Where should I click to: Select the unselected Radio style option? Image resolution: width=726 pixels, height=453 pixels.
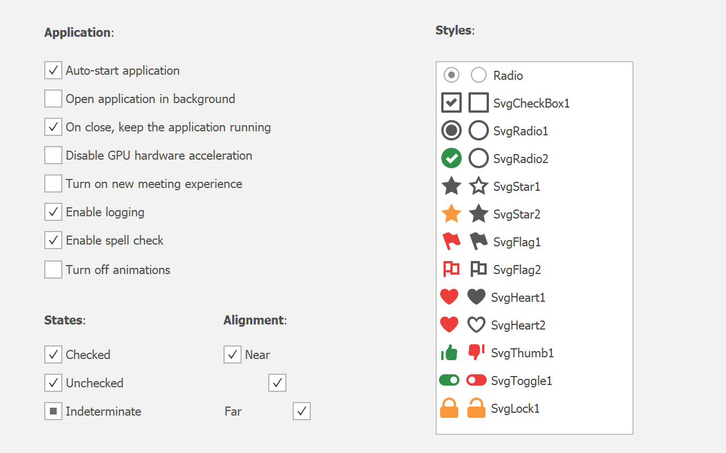(479, 75)
